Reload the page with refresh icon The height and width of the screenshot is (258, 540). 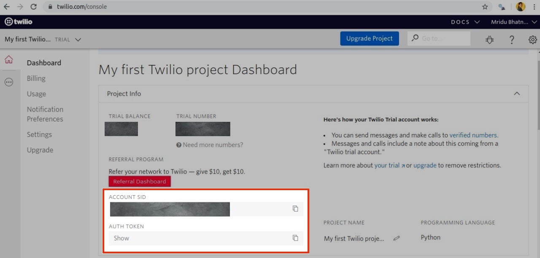[34, 7]
